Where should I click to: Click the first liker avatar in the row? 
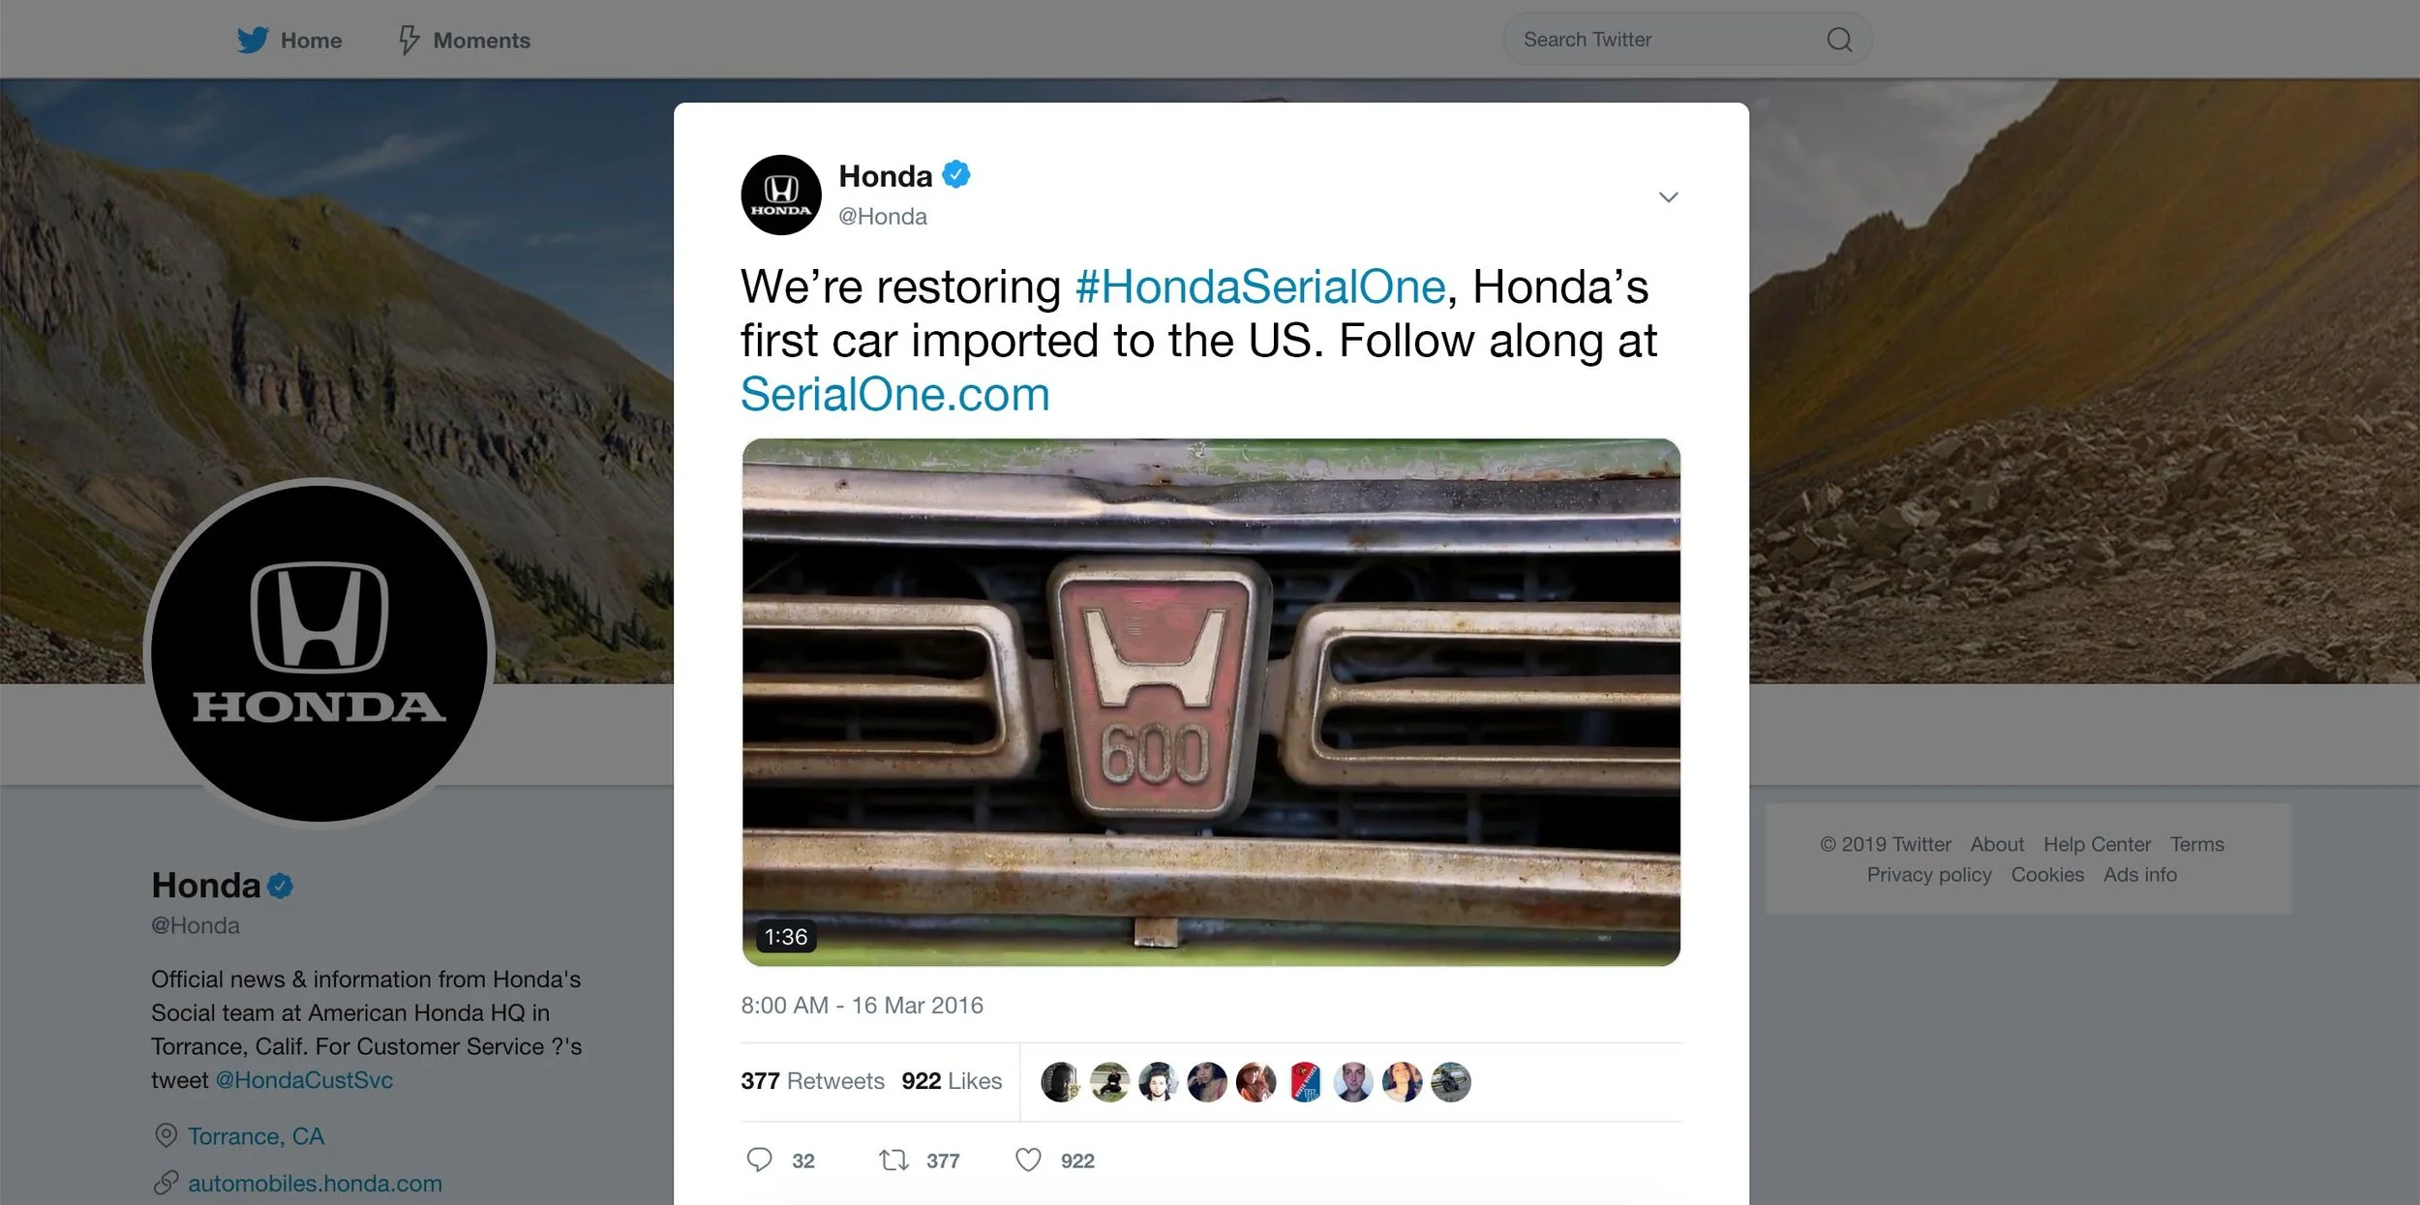[1060, 1081]
